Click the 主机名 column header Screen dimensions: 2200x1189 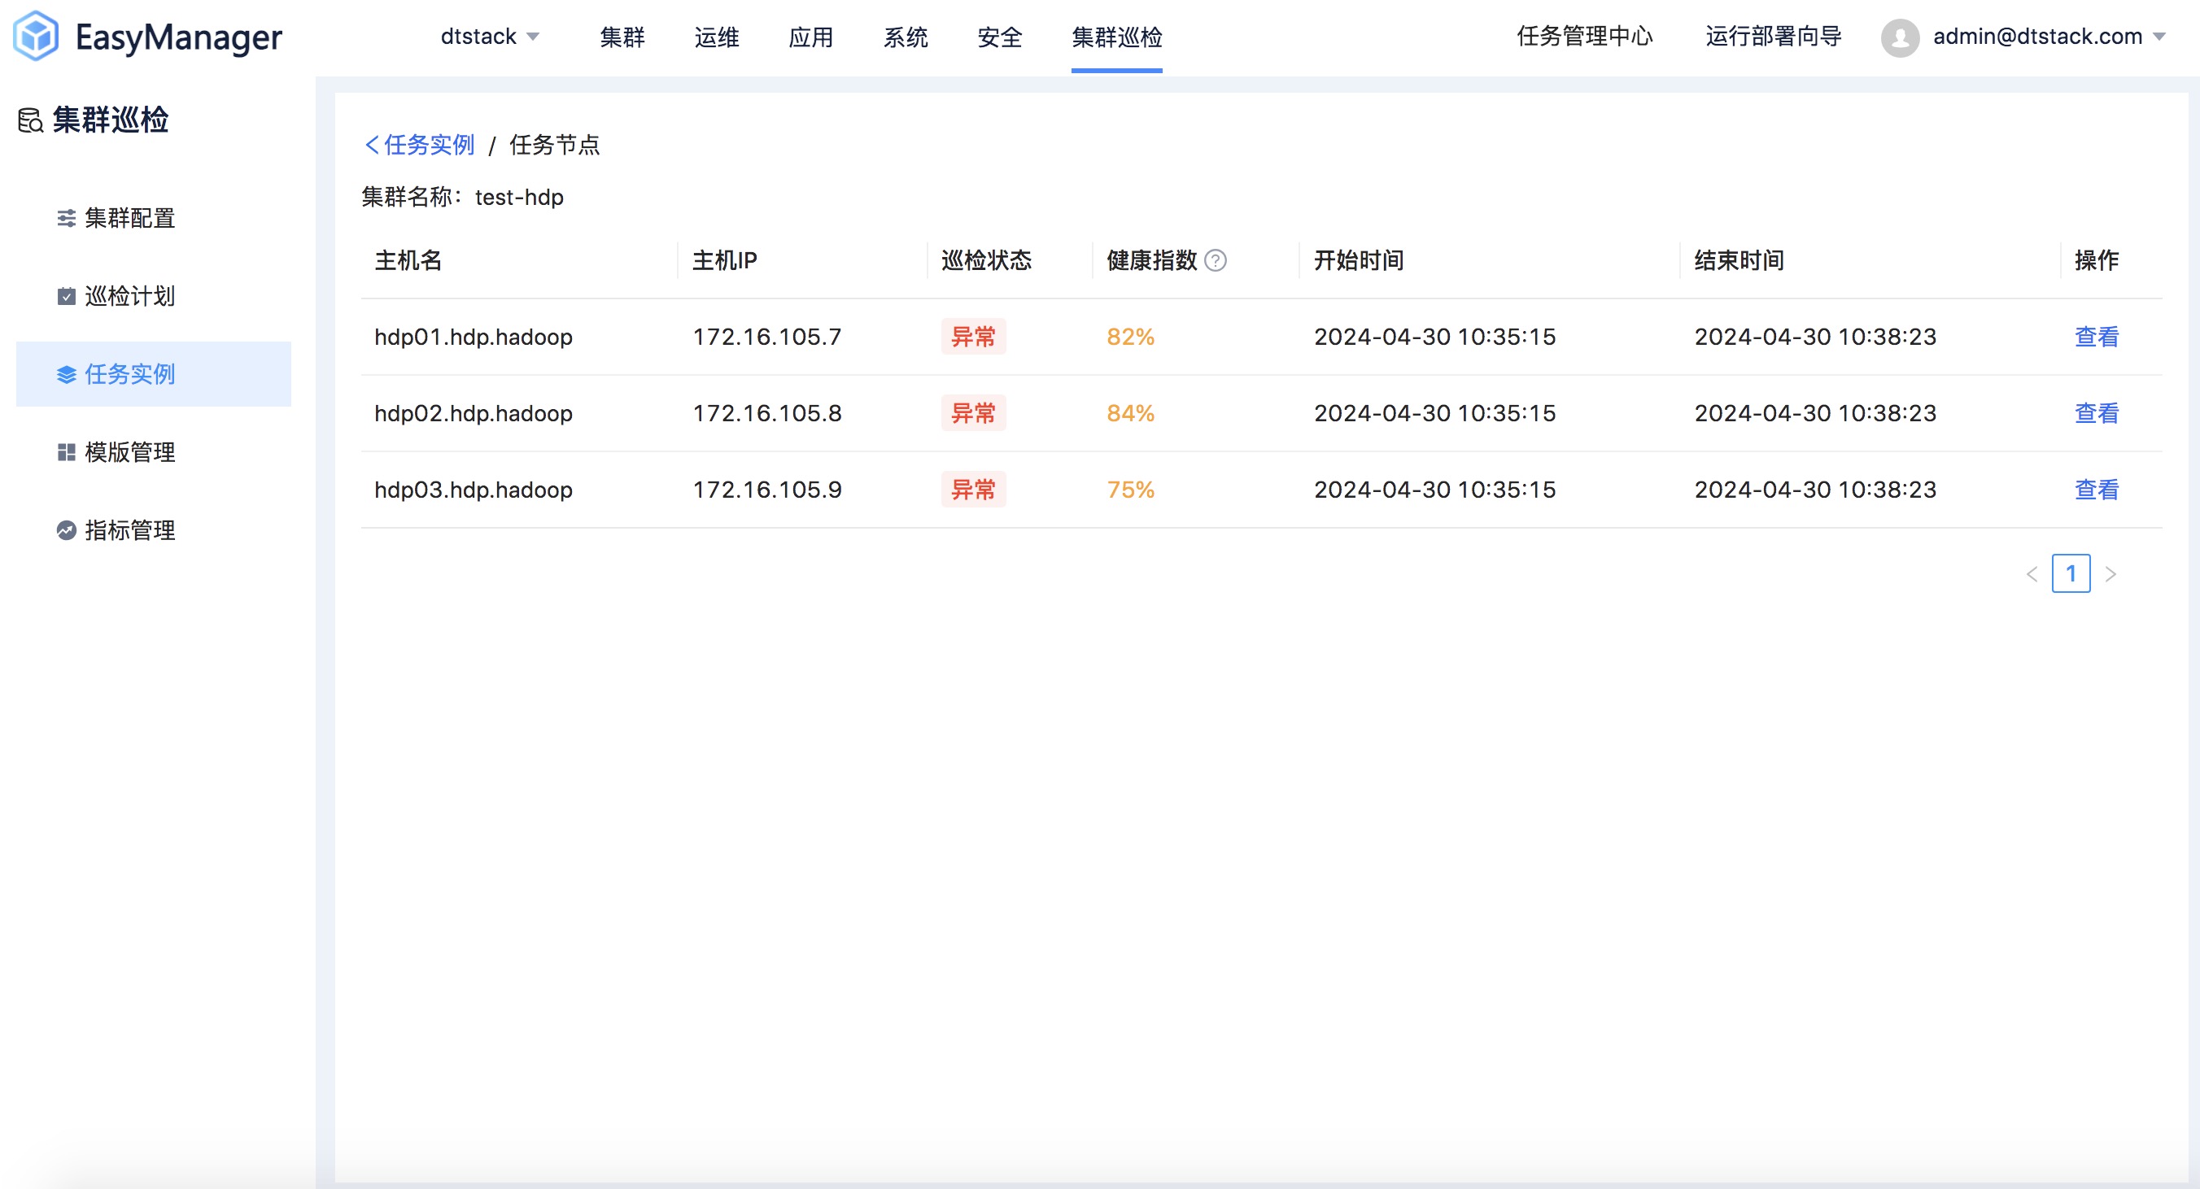click(x=408, y=260)
